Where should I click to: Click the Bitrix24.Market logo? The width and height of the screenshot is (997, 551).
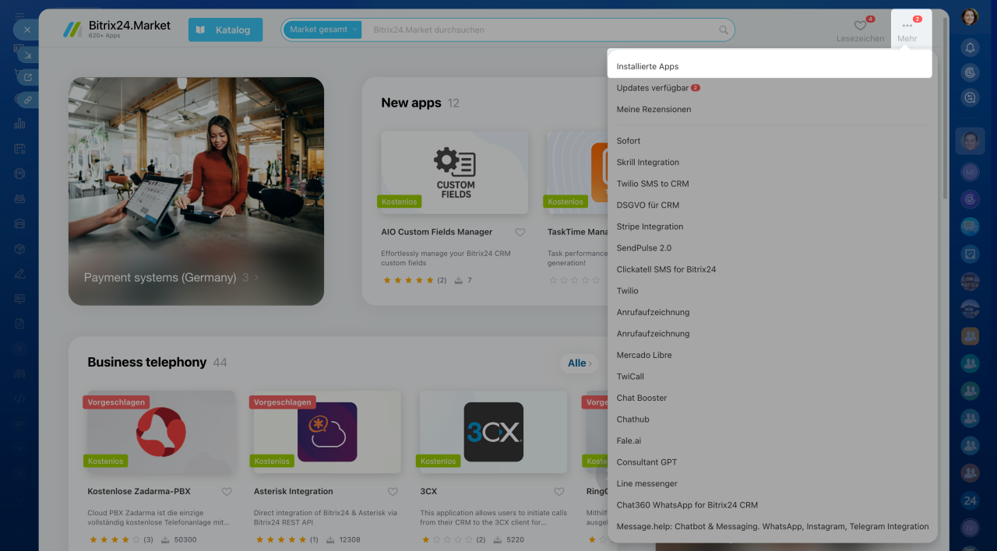click(x=117, y=30)
